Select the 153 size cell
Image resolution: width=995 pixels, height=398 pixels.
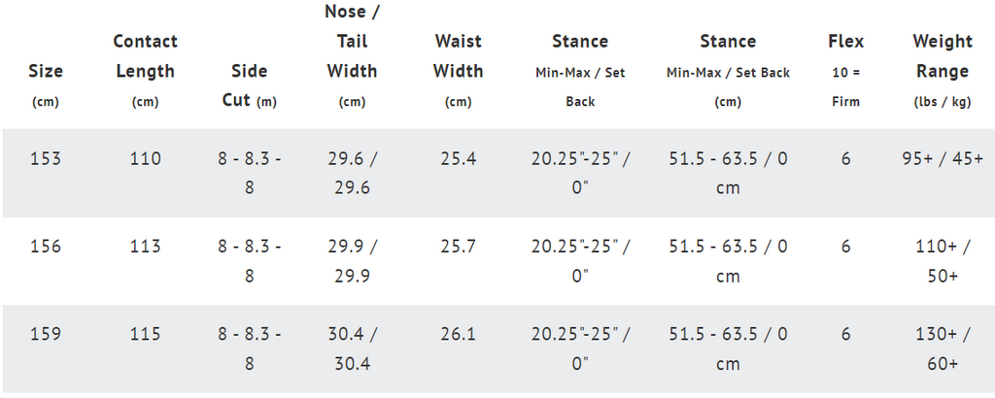(x=46, y=158)
